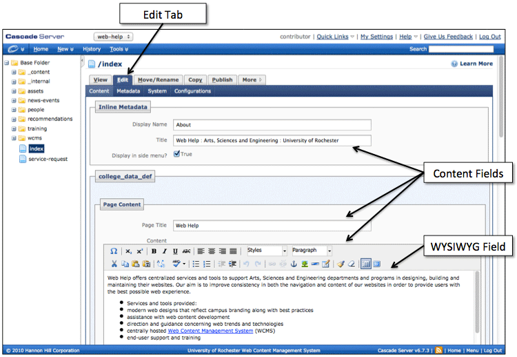Center align the text
This screenshot has width=517, height=357.
[212, 251]
